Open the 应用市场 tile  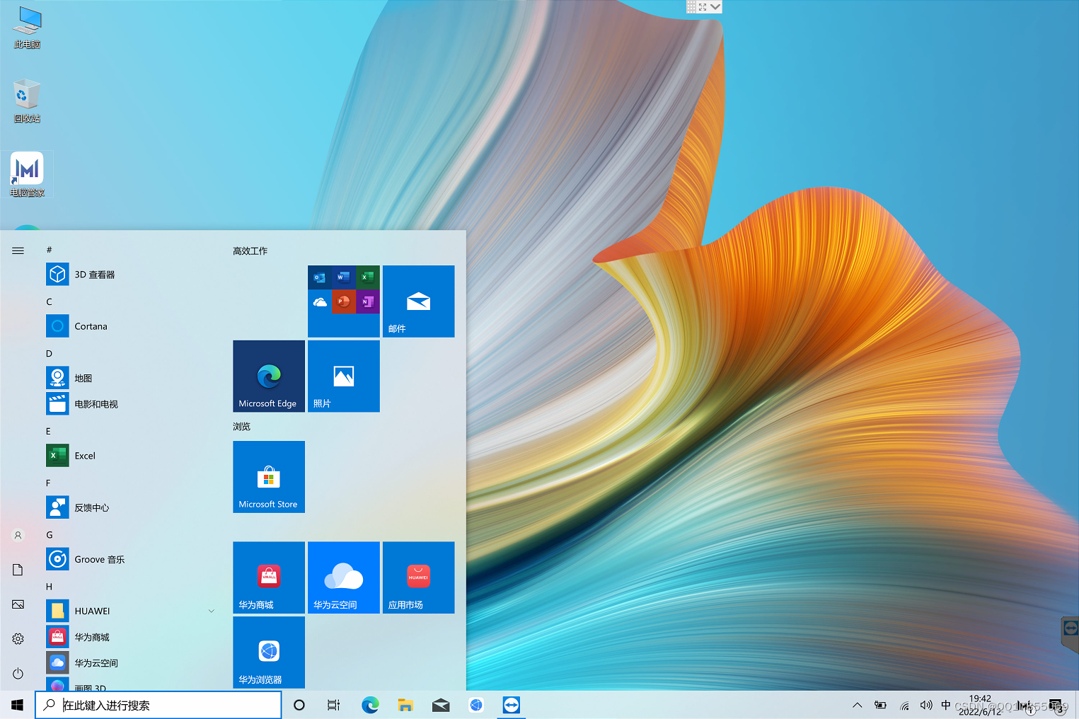coord(419,577)
